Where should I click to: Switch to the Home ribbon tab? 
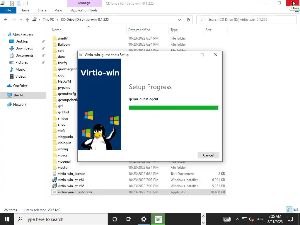point(25,10)
